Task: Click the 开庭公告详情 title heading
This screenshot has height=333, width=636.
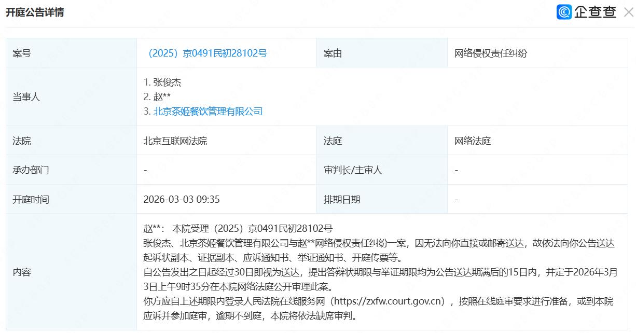Action: click(35, 12)
